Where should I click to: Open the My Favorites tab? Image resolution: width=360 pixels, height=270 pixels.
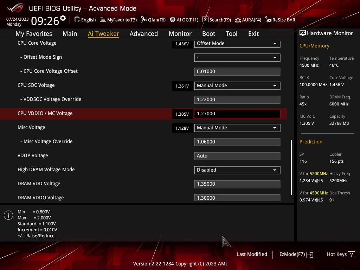(34, 34)
